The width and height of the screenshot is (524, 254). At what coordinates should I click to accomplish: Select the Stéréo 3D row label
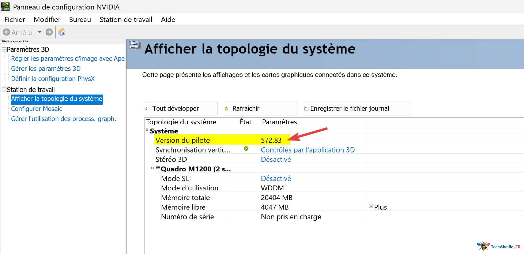point(171,159)
